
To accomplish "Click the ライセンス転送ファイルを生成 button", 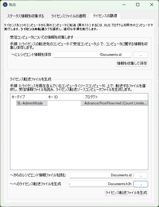I will tap(126, 193).
